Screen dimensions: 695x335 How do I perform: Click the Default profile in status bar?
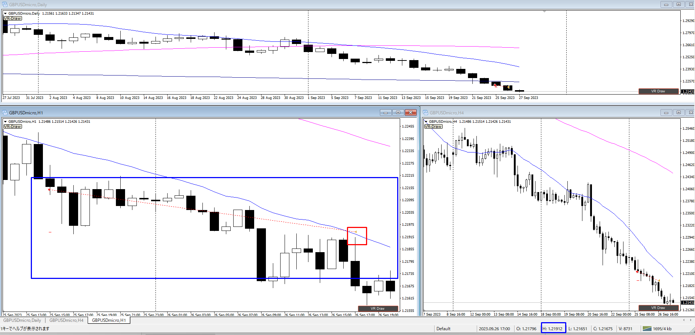[x=443, y=329]
